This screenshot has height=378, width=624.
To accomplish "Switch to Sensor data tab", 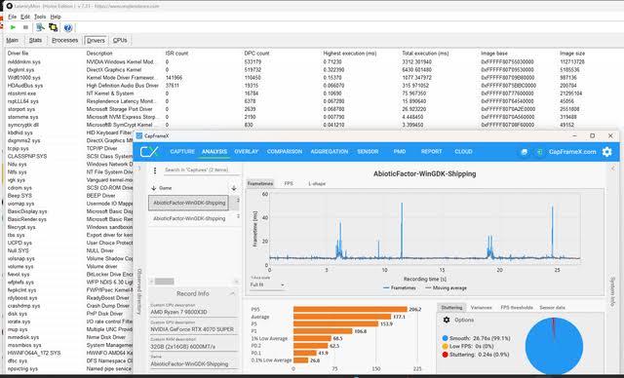I will coord(552,308).
